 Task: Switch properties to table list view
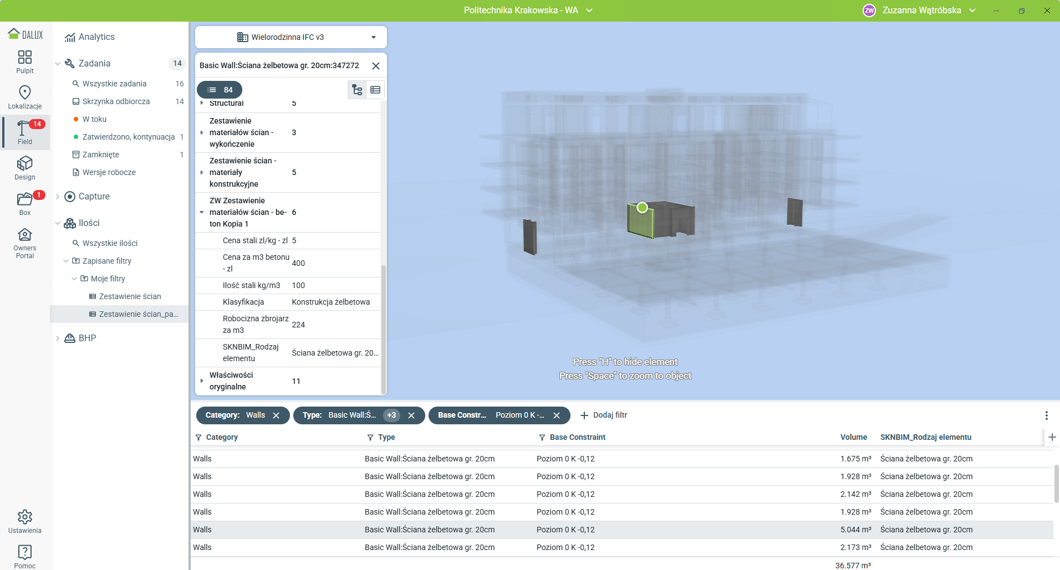pyautogui.click(x=375, y=90)
